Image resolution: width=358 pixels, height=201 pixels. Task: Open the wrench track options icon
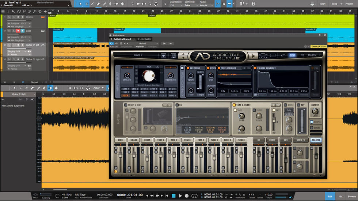click(x=13, y=11)
